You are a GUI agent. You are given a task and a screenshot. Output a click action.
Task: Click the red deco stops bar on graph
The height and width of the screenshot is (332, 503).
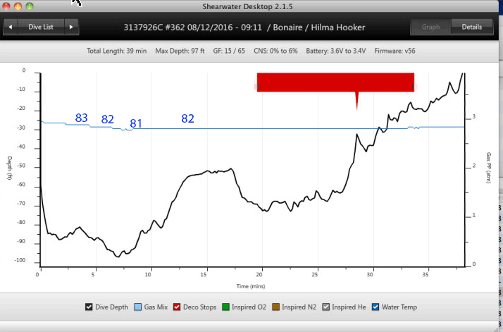(x=335, y=82)
